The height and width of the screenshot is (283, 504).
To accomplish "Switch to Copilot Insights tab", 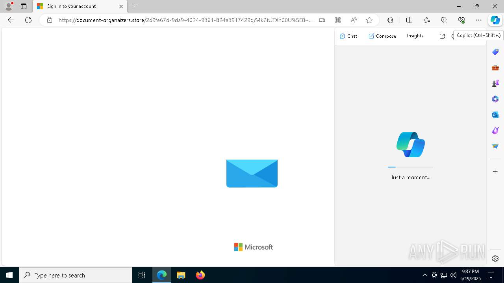I will 415,36.
